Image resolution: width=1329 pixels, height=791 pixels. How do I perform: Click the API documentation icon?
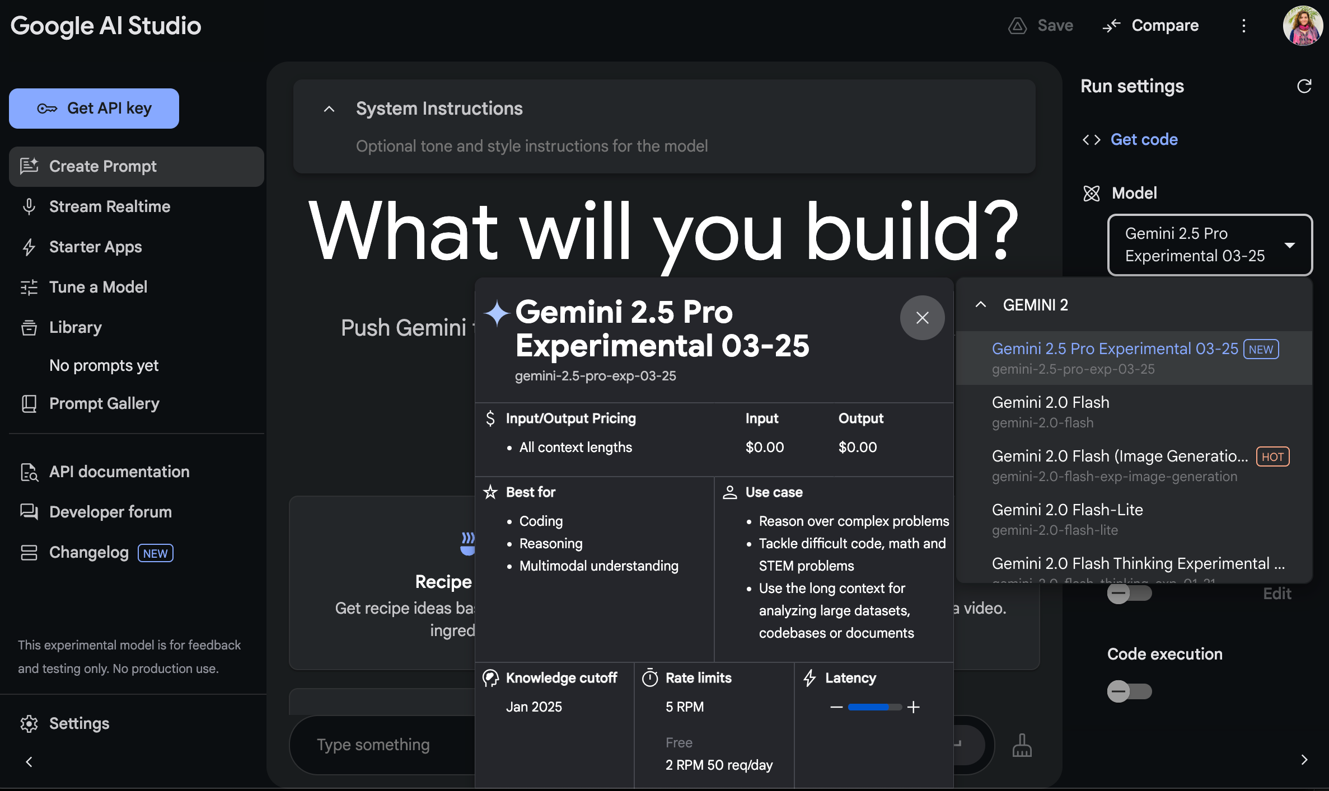pyautogui.click(x=29, y=472)
